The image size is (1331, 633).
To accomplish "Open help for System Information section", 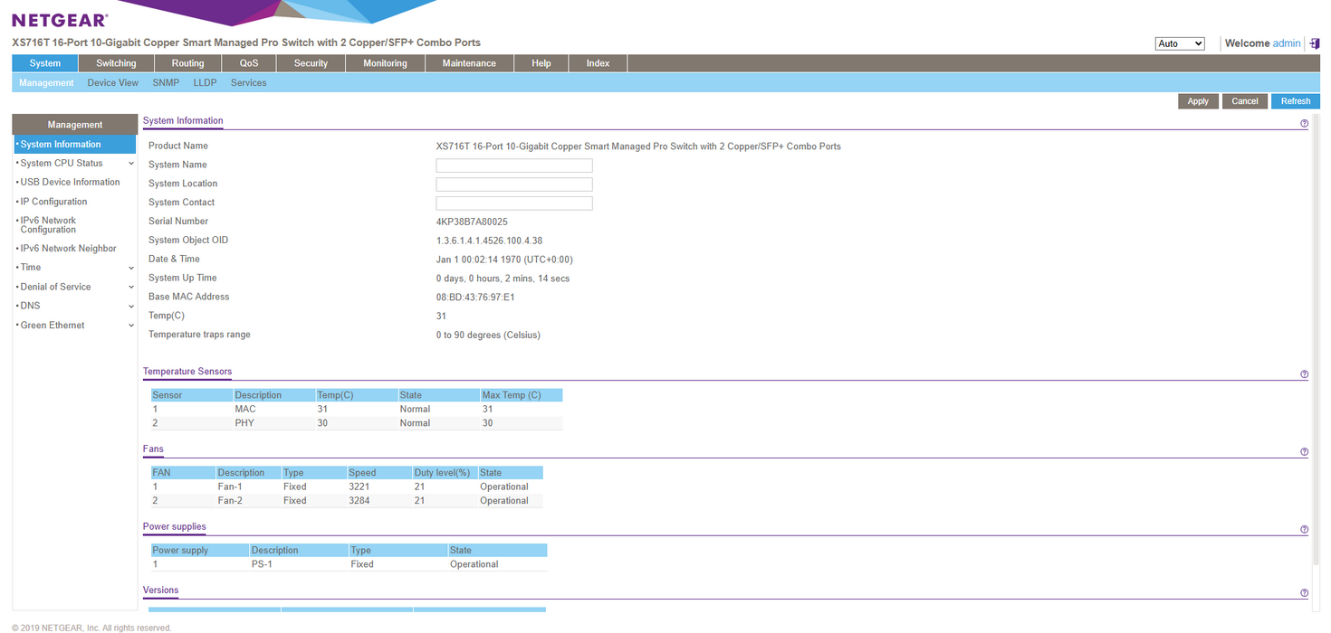I will click(1304, 124).
